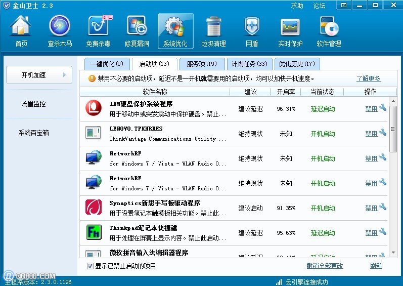Click the 91.35% rate value
Image resolution: width=403 pixels, height=286 pixels.
(286, 208)
